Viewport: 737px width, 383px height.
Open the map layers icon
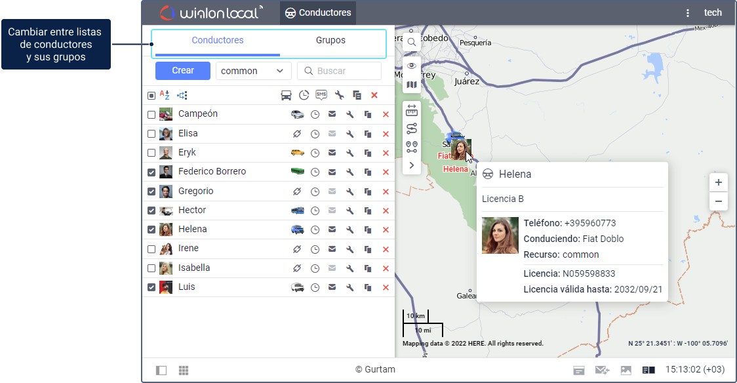point(412,85)
